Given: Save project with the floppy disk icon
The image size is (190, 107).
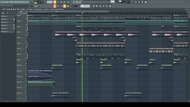Looking at the screenshot, I should click(x=146, y=2).
